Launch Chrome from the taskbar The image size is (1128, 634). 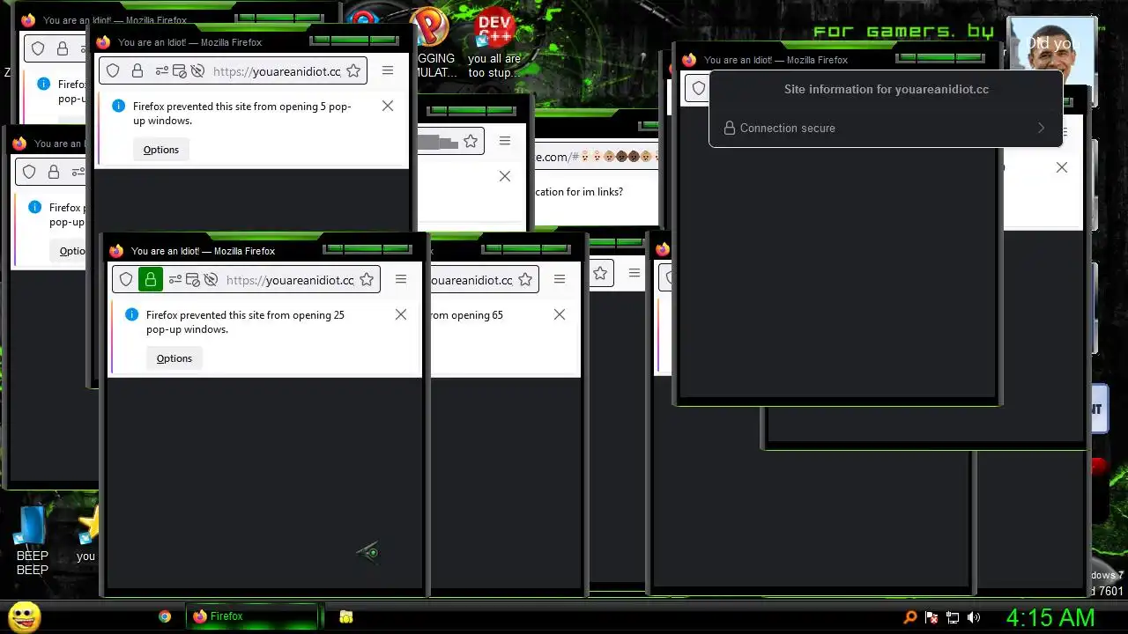165,617
